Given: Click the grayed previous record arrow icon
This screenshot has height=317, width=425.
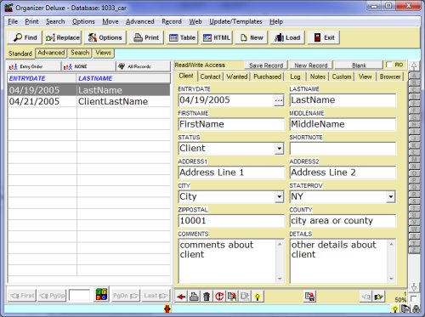Looking at the screenshot, I should tap(365, 297).
